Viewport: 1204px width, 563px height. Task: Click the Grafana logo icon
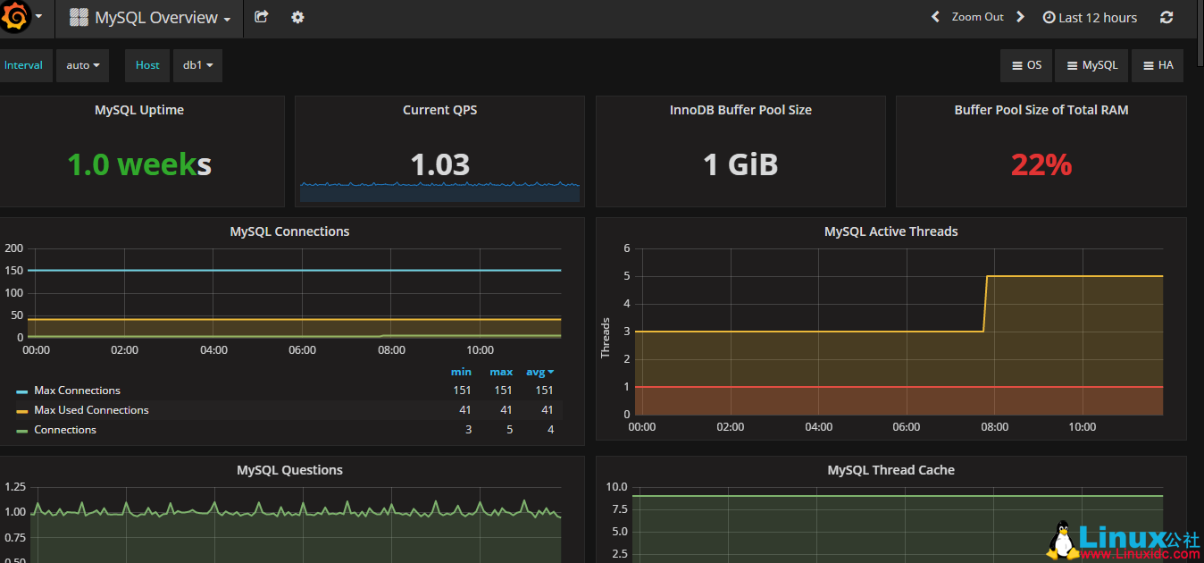(15, 16)
